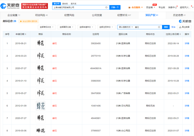Open the 全部申请年份 dropdown

pyautogui.click(x=86, y=27)
